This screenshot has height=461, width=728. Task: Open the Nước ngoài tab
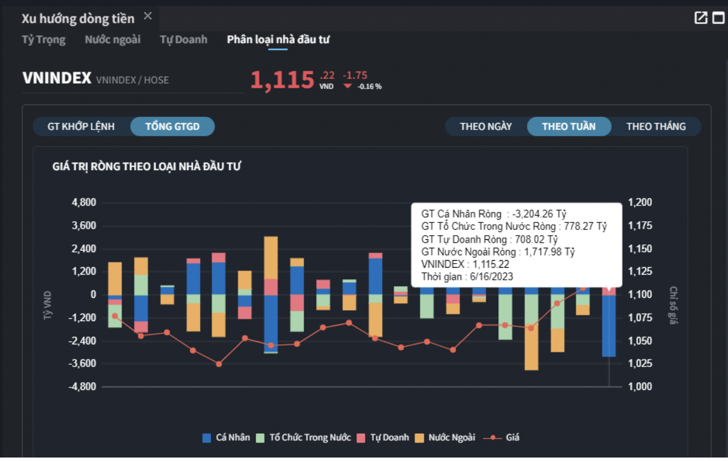tap(112, 39)
